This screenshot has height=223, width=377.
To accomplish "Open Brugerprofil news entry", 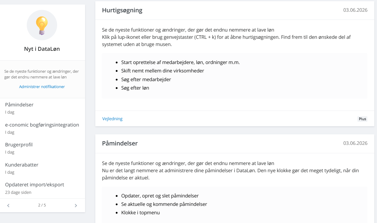I will tap(42, 148).
